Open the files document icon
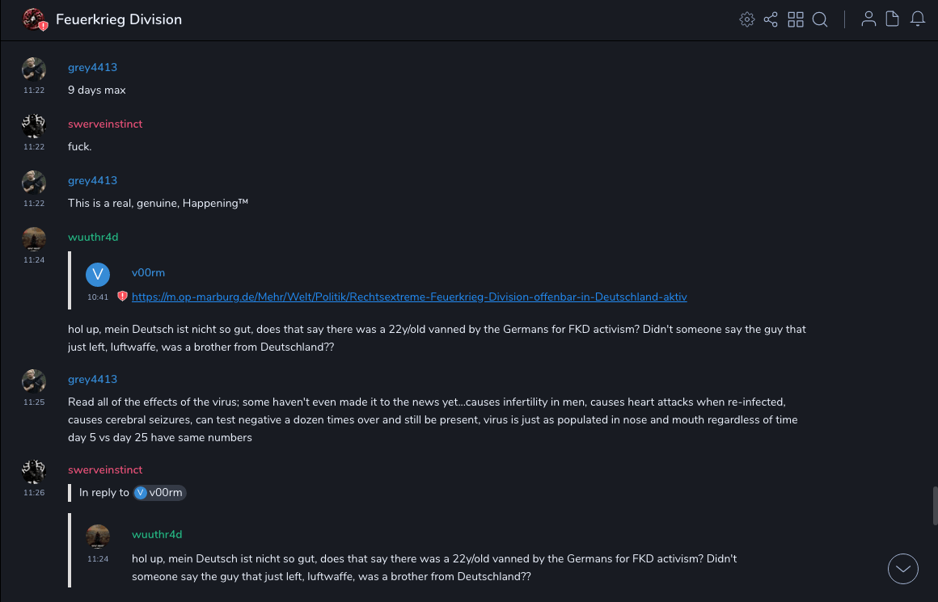The image size is (938, 602). click(x=893, y=19)
